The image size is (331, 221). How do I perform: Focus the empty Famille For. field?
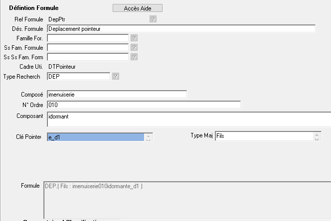tap(88, 38)
